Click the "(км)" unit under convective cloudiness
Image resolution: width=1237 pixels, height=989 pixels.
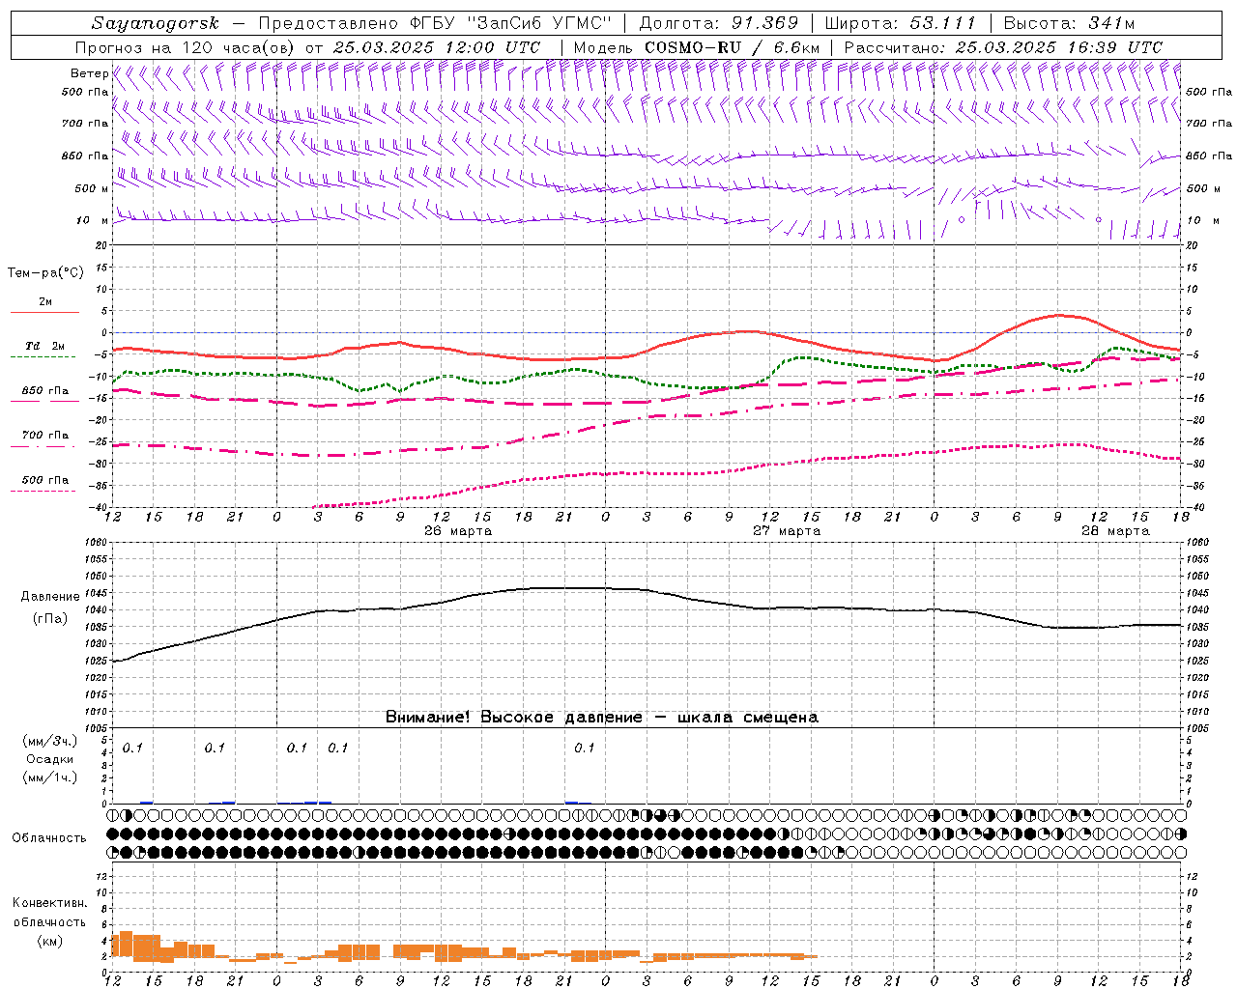[x=49, y=941]
